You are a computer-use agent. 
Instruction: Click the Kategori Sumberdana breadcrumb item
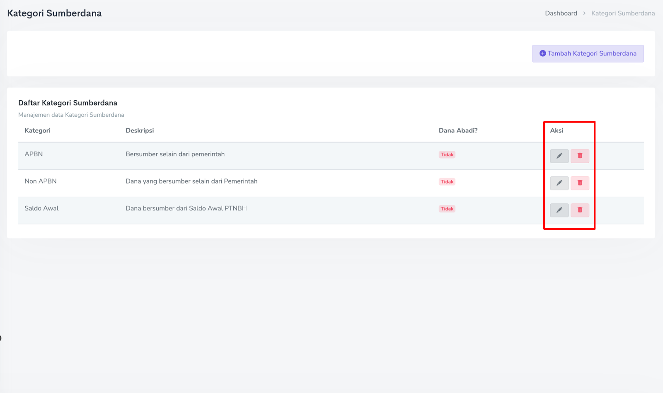coord(623,13)
